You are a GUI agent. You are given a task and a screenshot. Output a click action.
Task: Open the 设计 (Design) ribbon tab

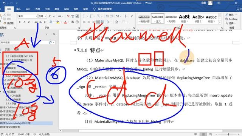tap(28, 9)
